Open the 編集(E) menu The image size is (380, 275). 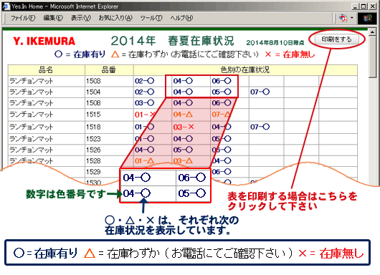point(53,18)
